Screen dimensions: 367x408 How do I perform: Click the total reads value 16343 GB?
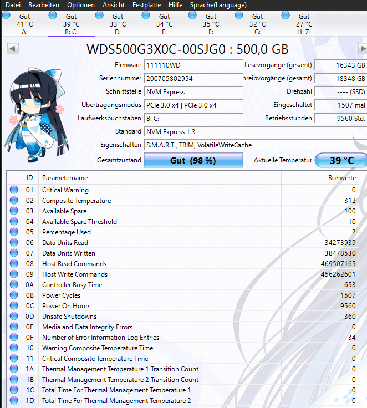pyautogui.click(x=341, y=65)
